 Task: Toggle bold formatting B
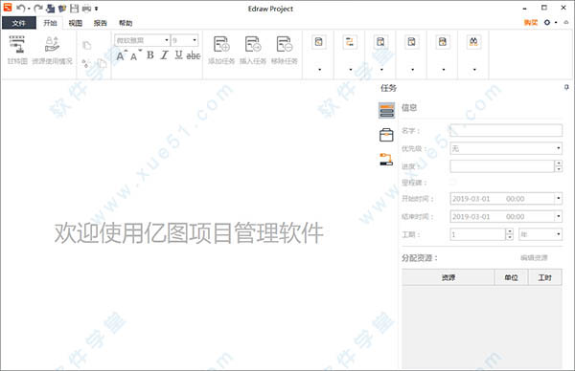150,55
